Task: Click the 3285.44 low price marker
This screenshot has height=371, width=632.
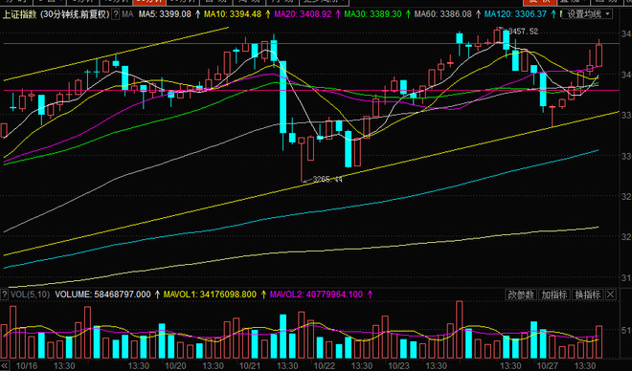Action: click(327, 179)
